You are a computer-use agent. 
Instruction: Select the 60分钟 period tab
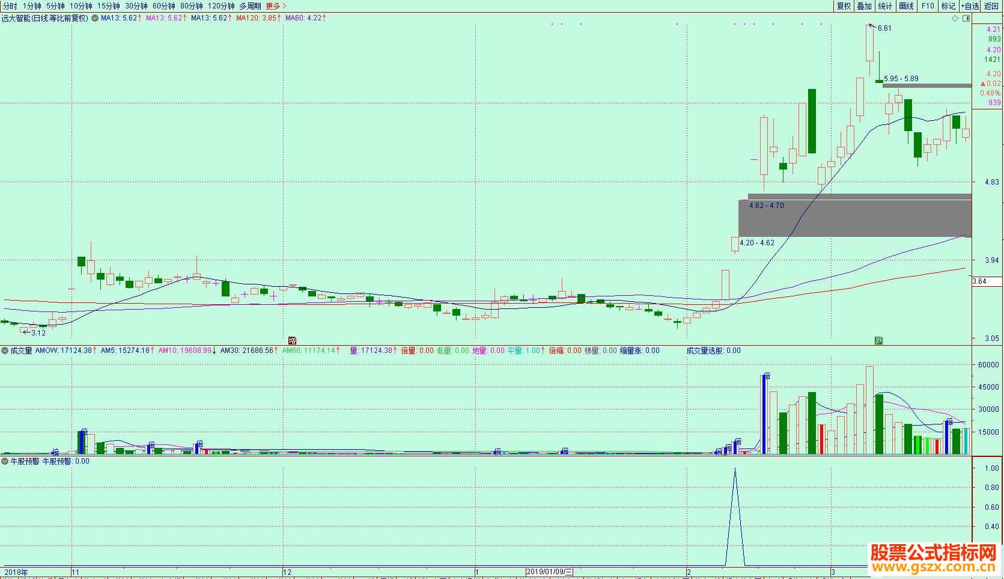coord(164,6)
